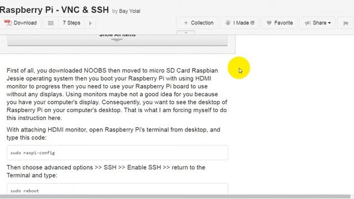The width and height of the screenshot is (354, 199).
Task: Click the sudo raspi-config code box
Action: [117, 153]
